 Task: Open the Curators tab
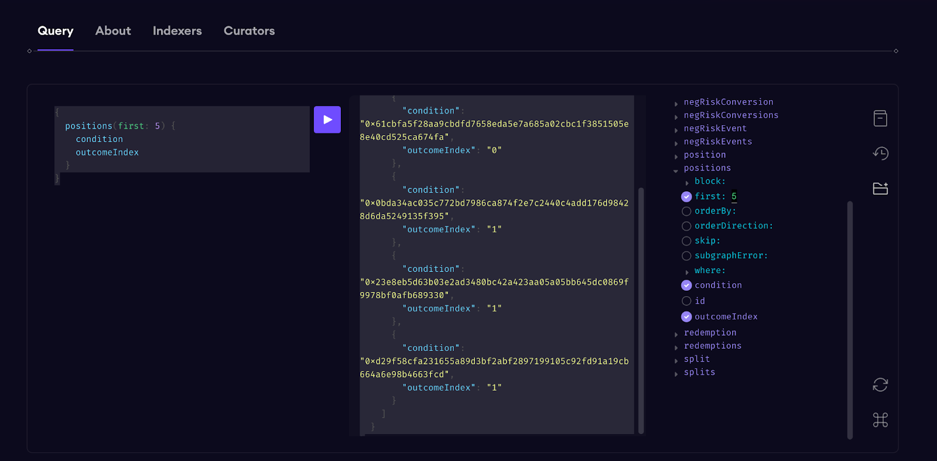click(x=249, y=31)
